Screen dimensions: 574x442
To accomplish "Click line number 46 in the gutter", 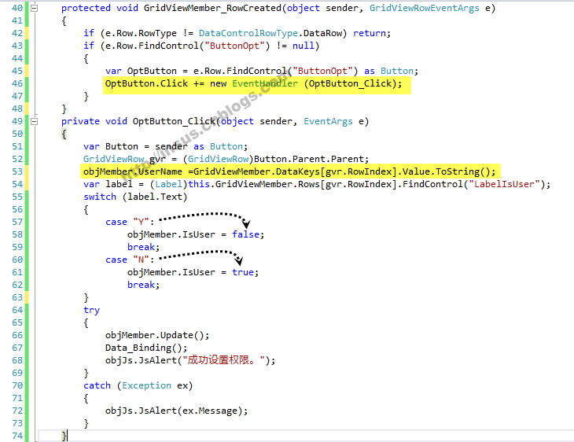I will [17, 83].
